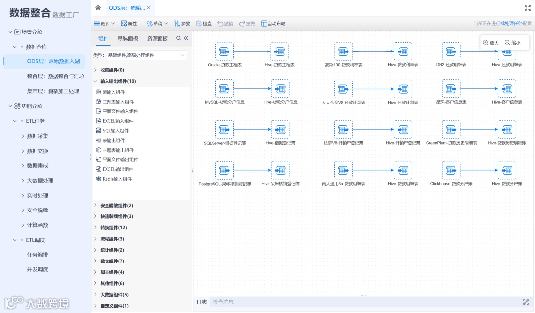The image size is (535, 313).
Task: Open the 检查消息 tab
Action: click(x=223, y=302)
